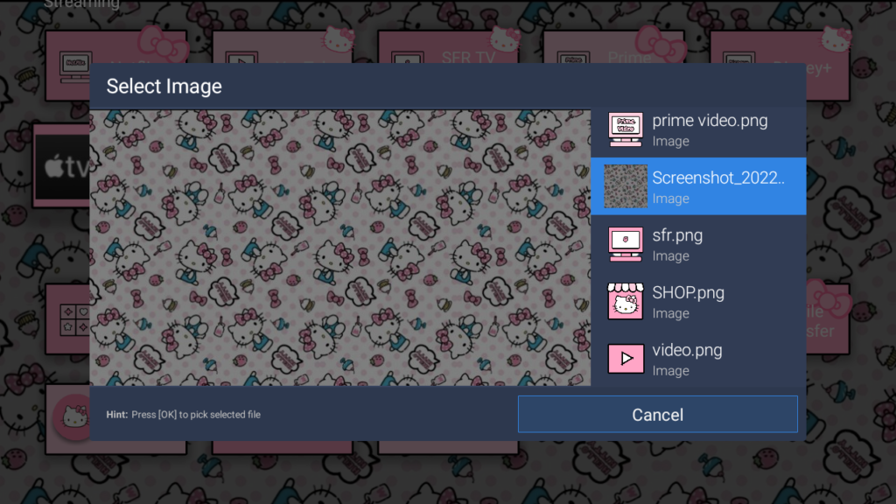Select the SHOP.png file name
The width and height of the screenshot is (896, 504).
(x=688, y=292)
